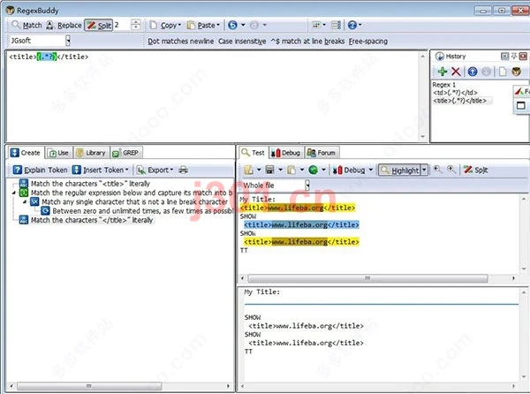The width and height of the screenshot is (530, 394).
Task: Click the blue undo arrow icon
Action: [232, 25]
